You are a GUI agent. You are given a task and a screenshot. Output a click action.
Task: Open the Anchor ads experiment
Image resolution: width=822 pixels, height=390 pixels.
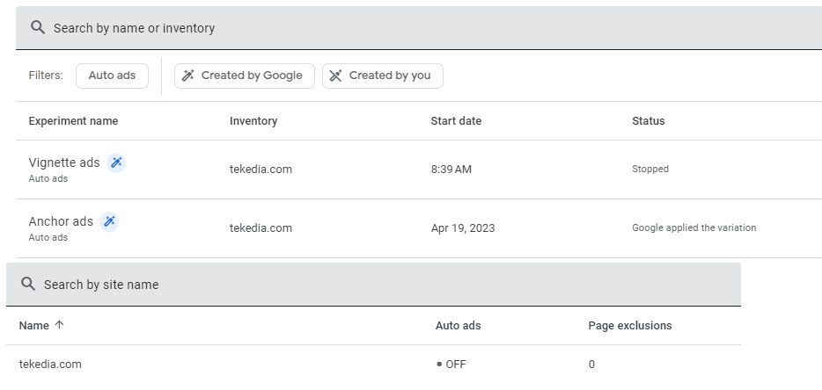point(61,221)
